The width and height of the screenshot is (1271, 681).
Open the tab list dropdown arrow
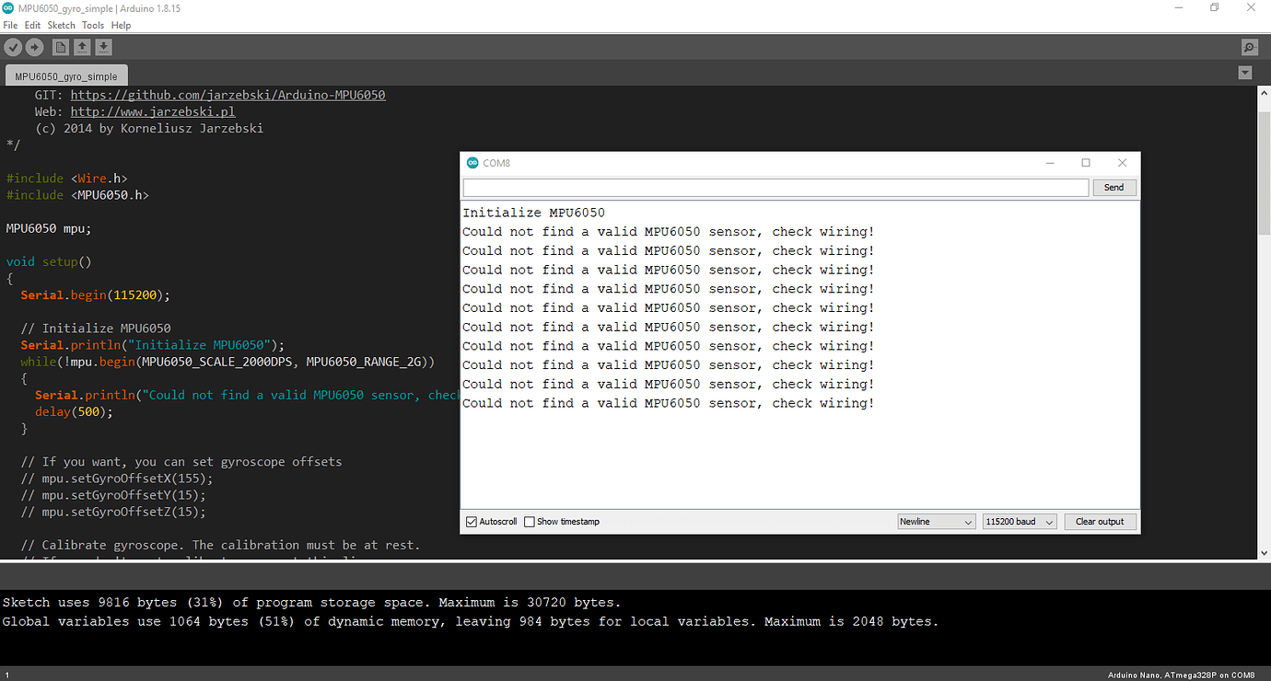pyautogui.click(x=1245, y=73)
